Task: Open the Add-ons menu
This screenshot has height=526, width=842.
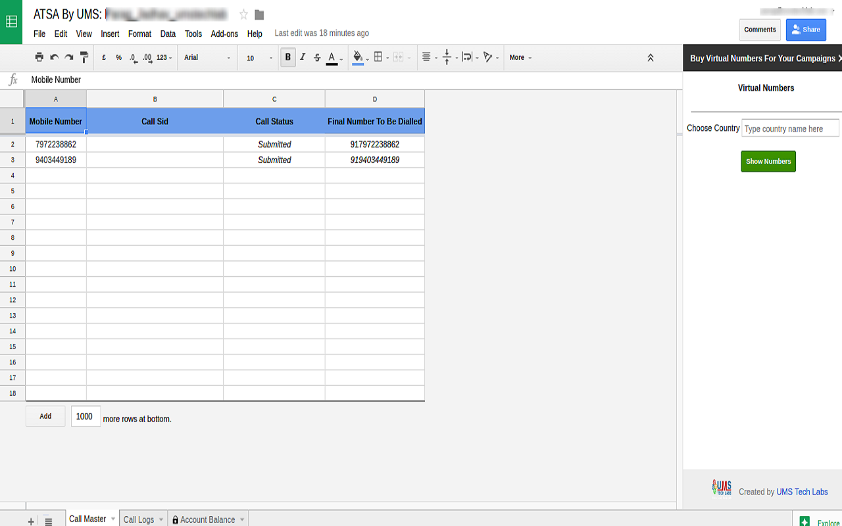Action: (224, 34)
